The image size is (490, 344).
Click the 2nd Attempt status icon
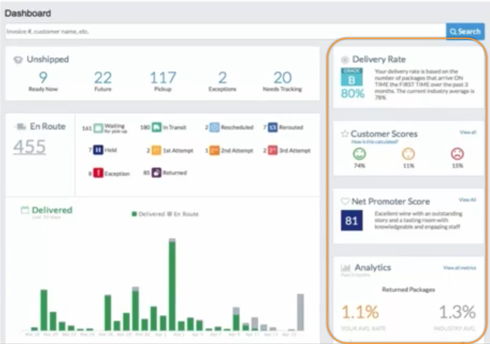point(215,151)
